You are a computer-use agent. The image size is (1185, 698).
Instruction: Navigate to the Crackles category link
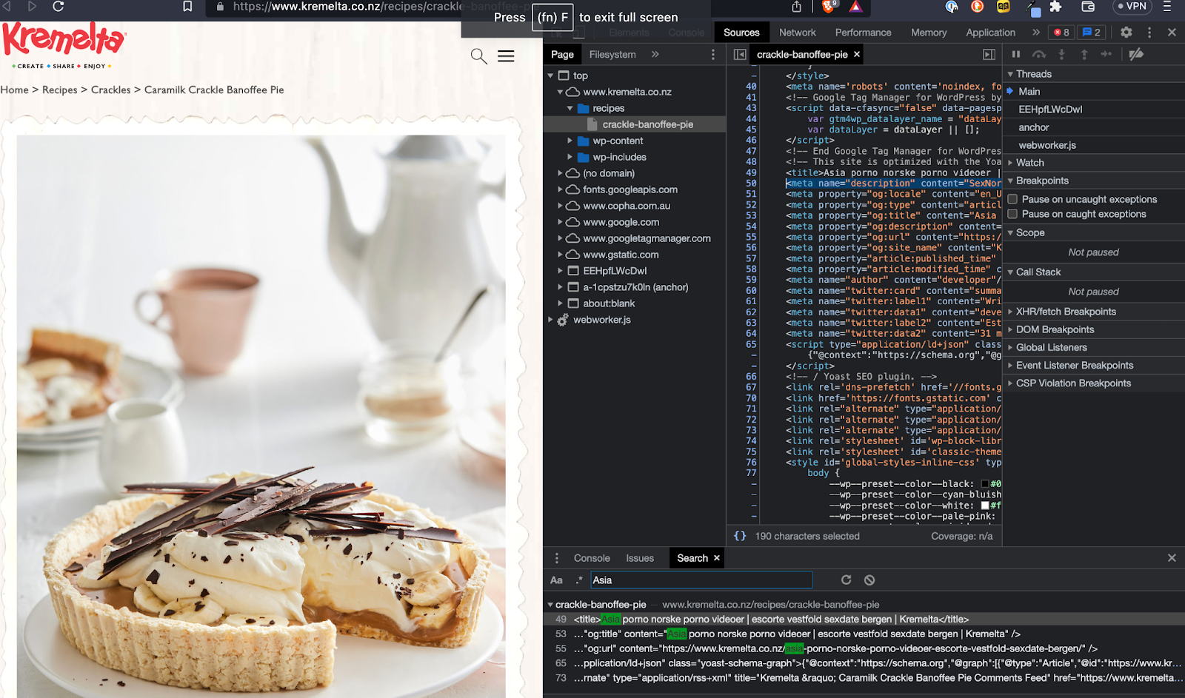110,90
